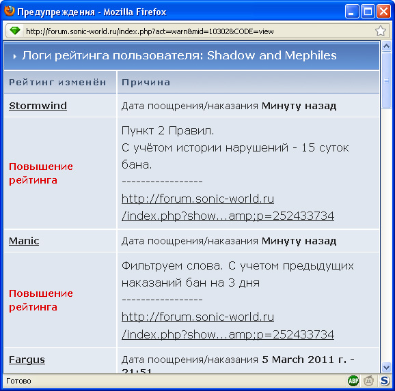Collapse the rating logs header arrow
Screen dimensions: 395x391
(14, 57)
